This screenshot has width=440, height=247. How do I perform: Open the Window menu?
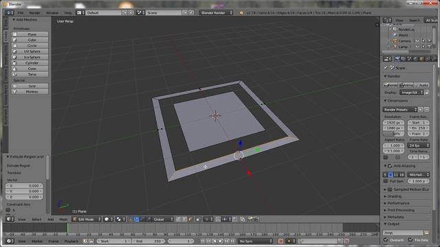click(x=52, y=13)
